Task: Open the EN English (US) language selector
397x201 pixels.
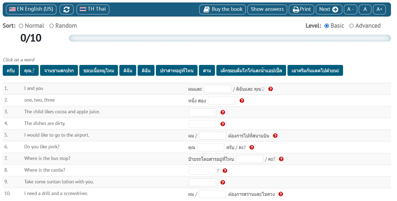Action: pyautogui.click(x=31, y=9)
